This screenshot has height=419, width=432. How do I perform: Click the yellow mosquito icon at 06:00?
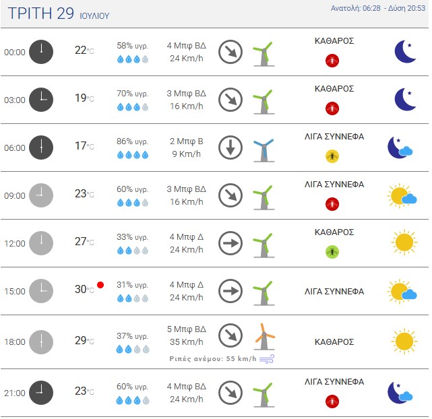click(x=332, y=156)
